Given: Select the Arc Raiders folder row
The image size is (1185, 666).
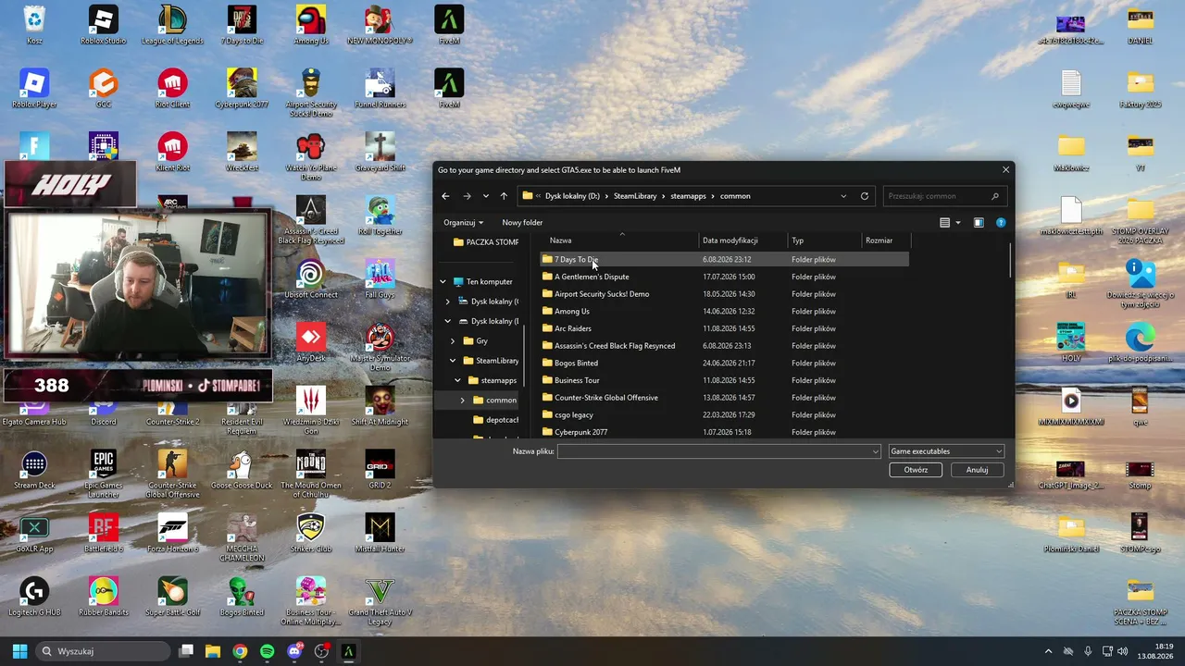Looking at the screenshot, I should coord(724,328).
